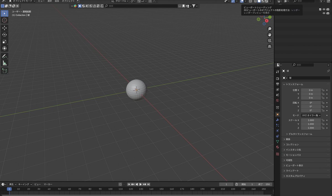Open the Physics properties tab

[x=277, y=131]
